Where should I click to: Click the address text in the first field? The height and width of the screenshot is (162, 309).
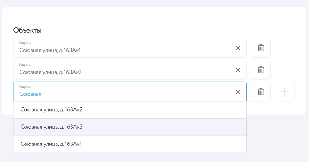pos(50,50)
